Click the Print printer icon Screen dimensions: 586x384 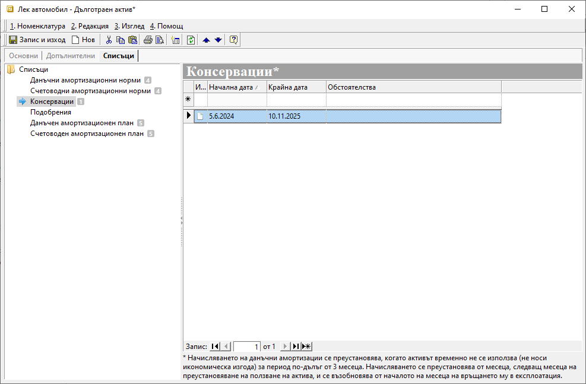[148, 40]
